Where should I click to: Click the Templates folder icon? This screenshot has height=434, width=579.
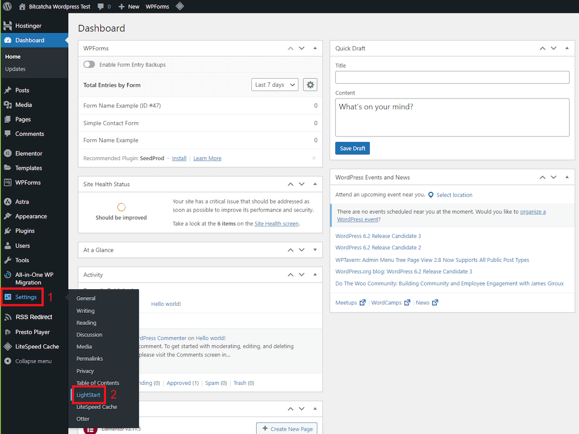[8, 168]
